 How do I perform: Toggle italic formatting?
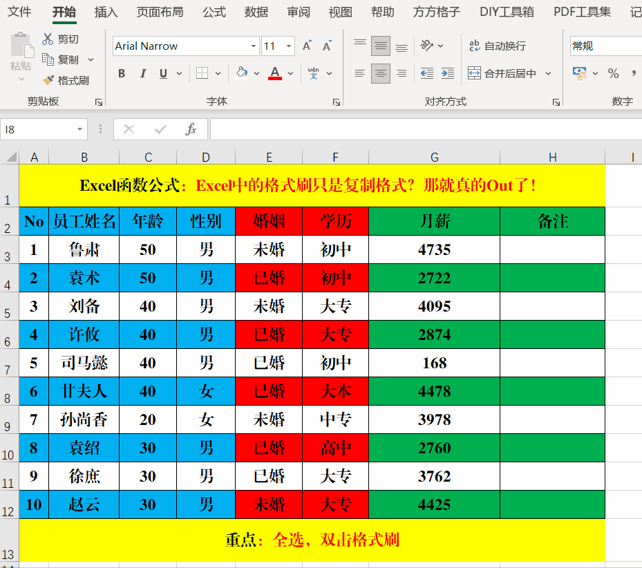(142, 73)
